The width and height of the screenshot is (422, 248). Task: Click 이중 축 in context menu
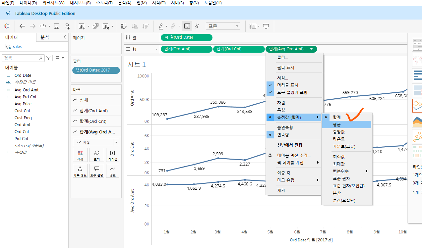pos(294,173)
